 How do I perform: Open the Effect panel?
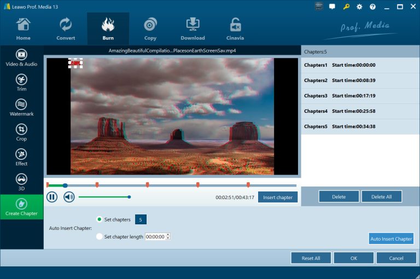pyautogui.click(x=21, y=157)
